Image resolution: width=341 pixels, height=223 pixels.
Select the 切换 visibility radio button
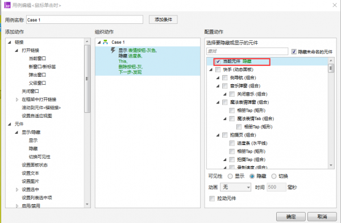tap(274, 176)
